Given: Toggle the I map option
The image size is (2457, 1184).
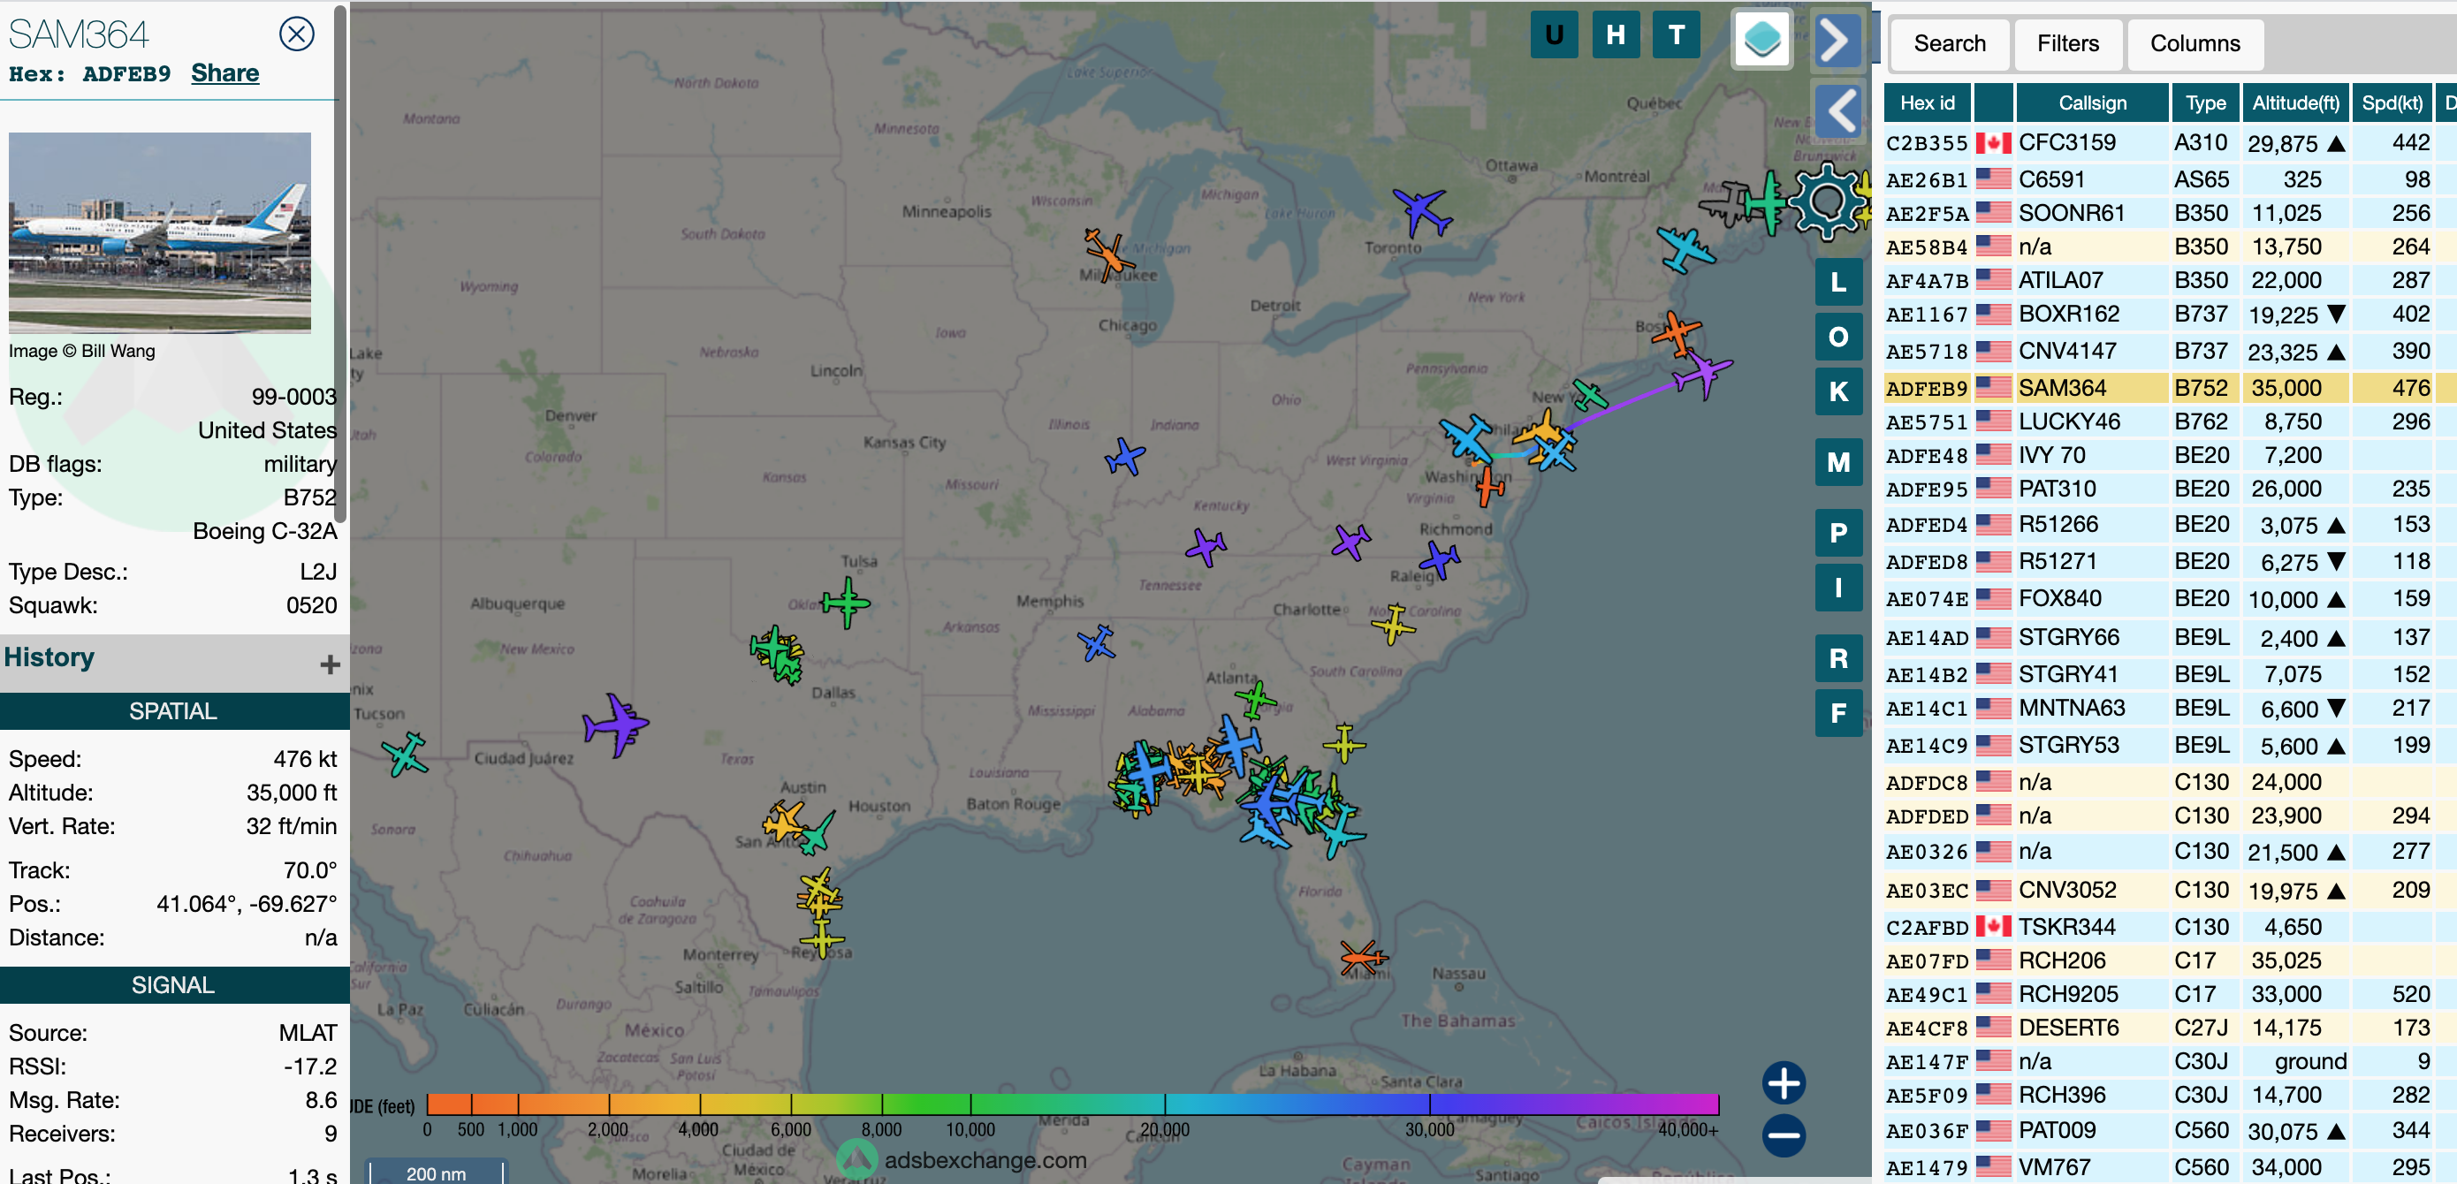Looking at the screenshot, I should (1838, 588).
